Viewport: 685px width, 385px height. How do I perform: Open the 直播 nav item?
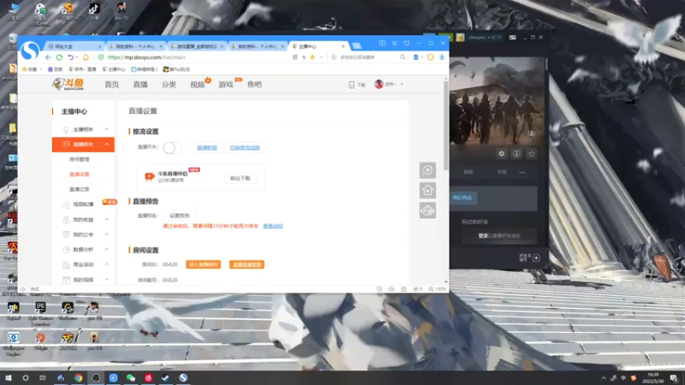click(x=140, y=84)
